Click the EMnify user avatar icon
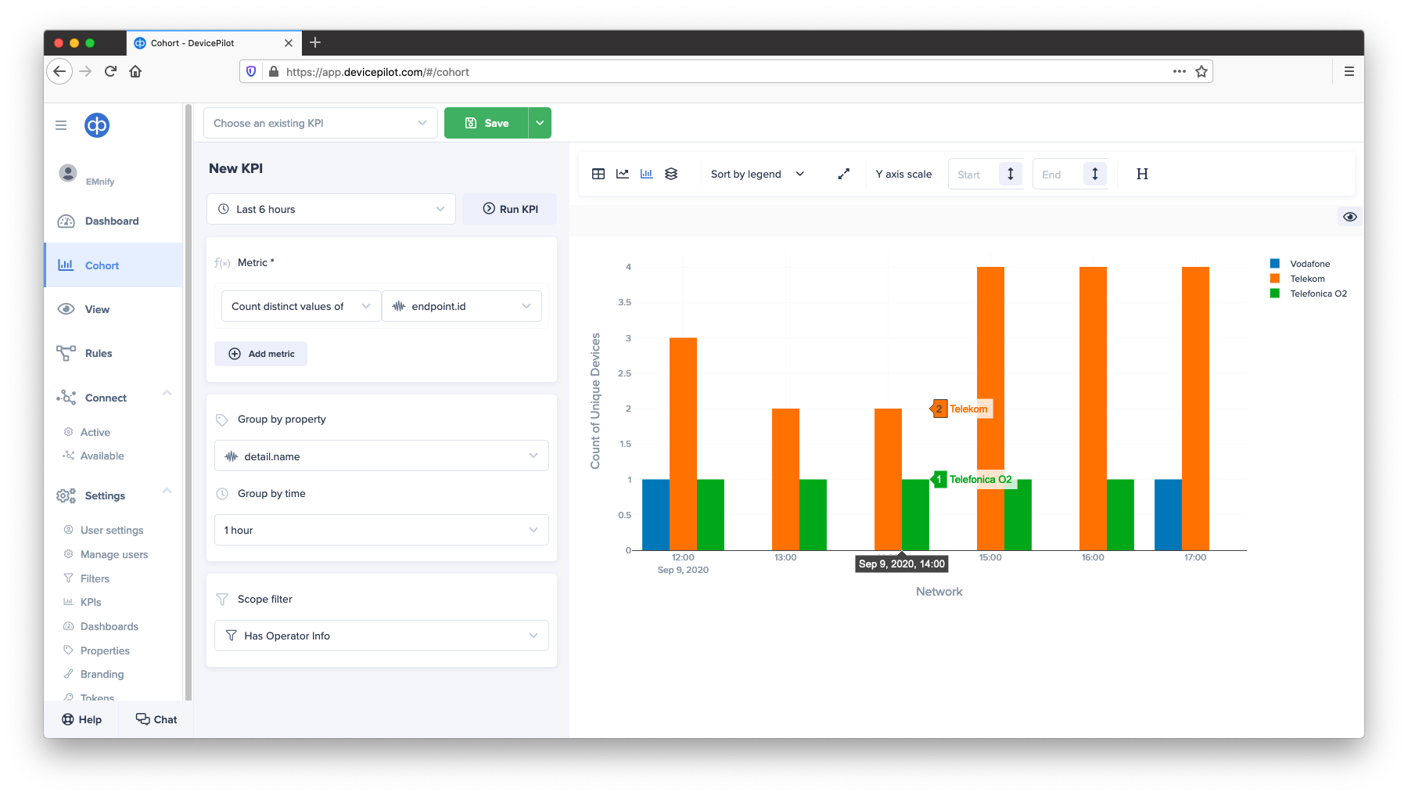The width and height of the screenshot is (1408, 796). click(68, 172)
